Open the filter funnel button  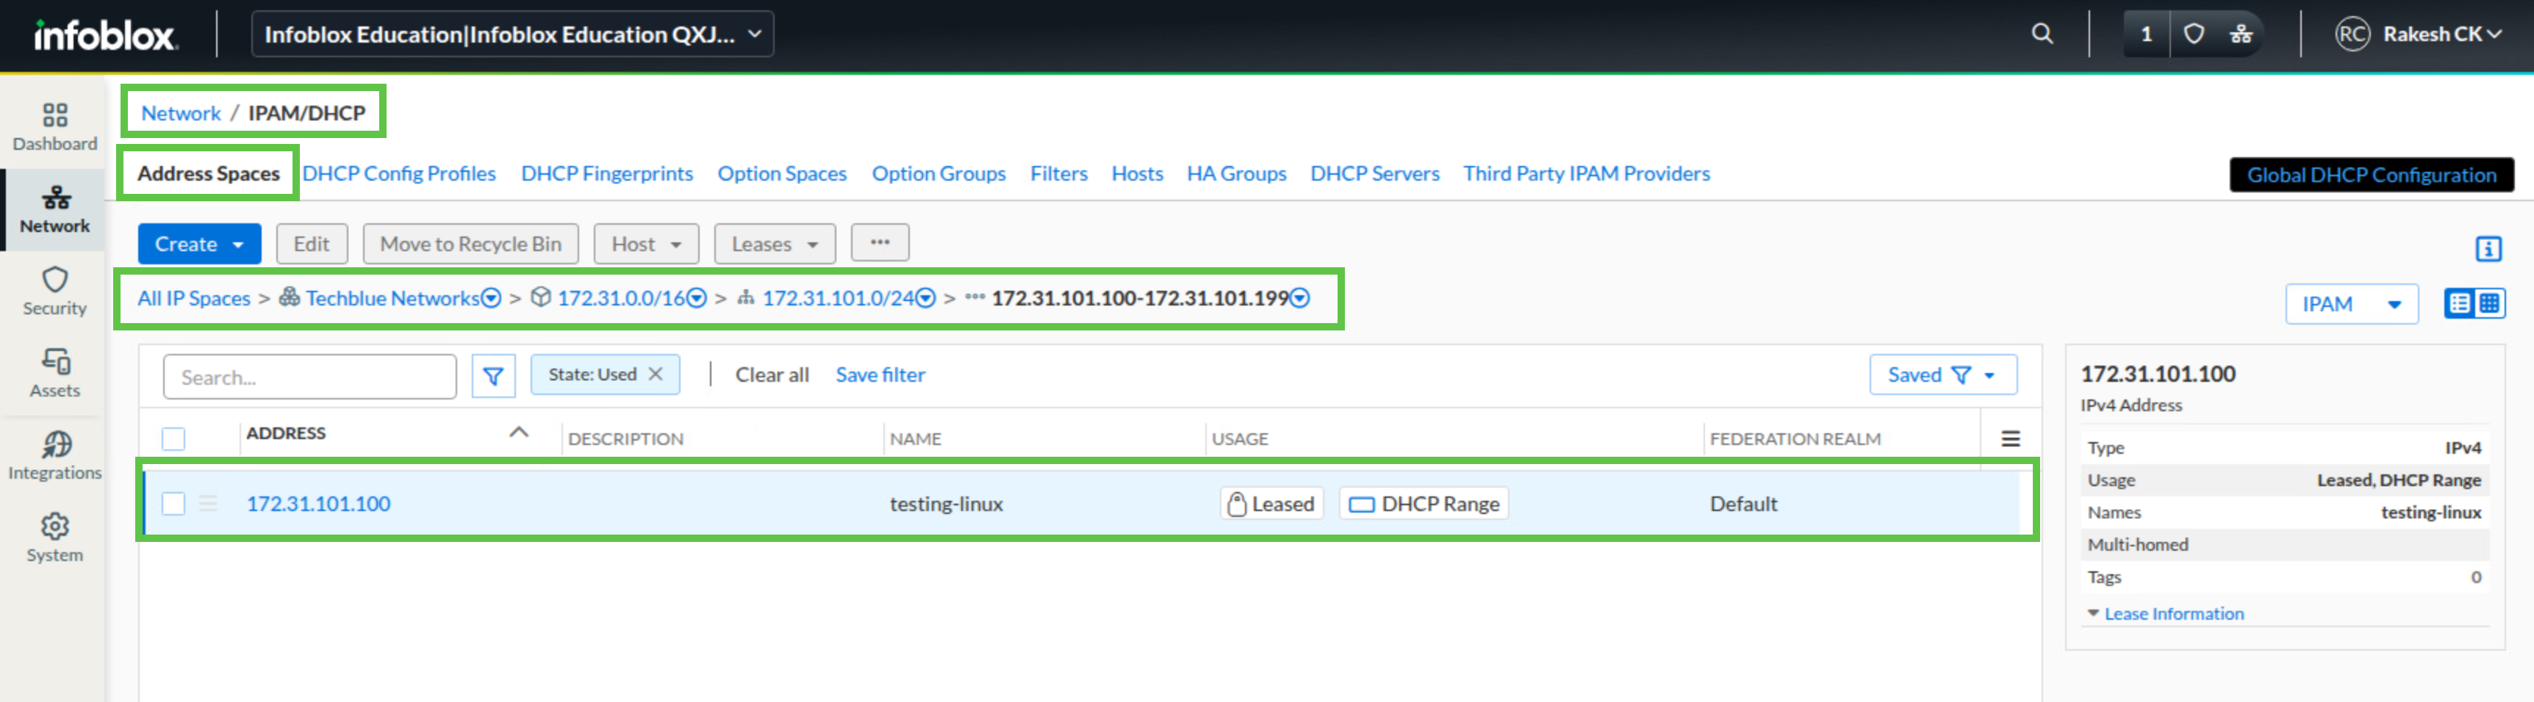point(493,375)
